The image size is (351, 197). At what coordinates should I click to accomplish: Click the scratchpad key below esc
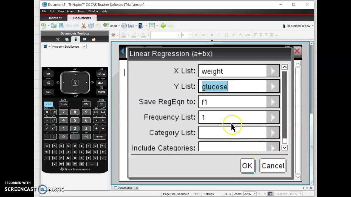[48, 83]
